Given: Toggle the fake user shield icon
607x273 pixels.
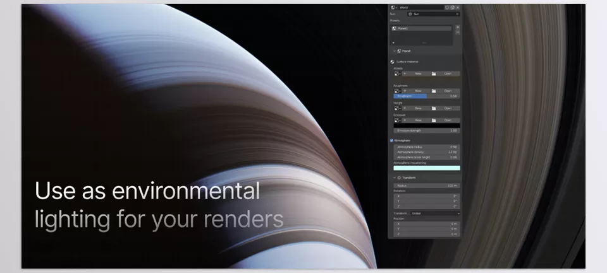Looking at the screenshot, I should tap(447, 8).
